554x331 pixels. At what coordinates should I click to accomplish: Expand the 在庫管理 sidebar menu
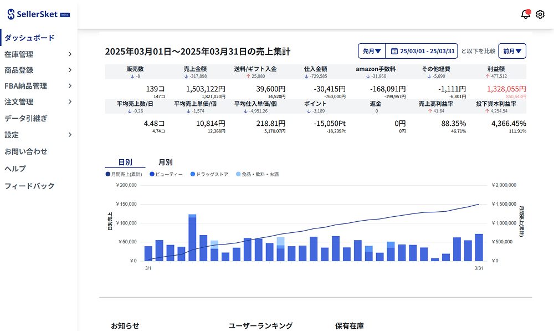[38, 54]
